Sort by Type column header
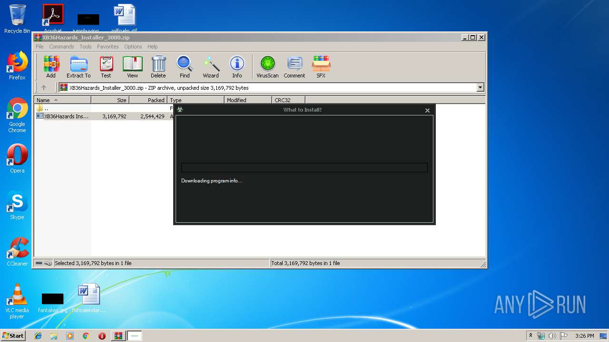 196,100
